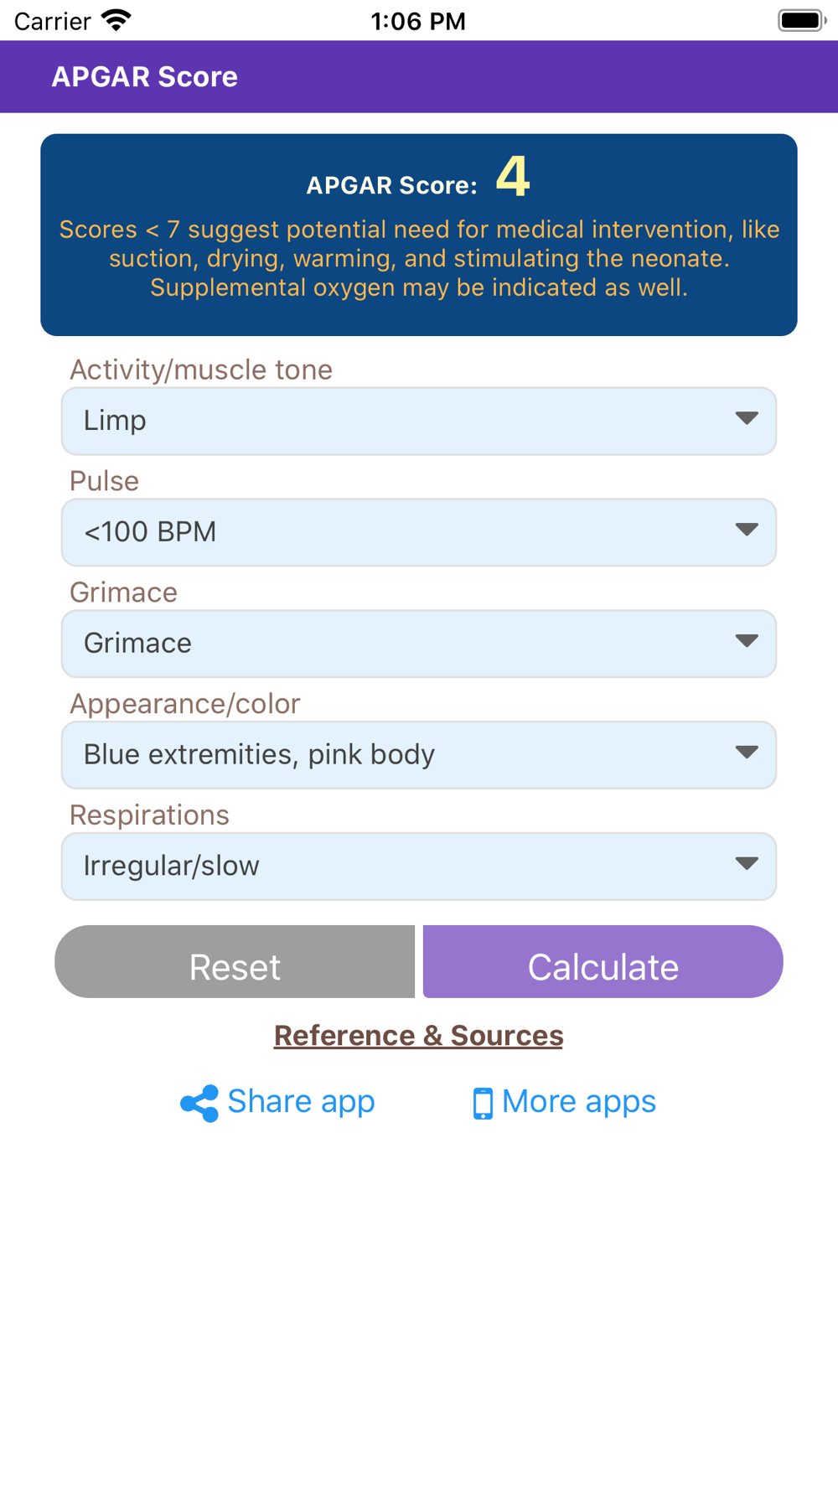Click the Respirations dropdown arrow
Screen dimensions: 838x1490
pyautogui.click(x=746, y=864)
